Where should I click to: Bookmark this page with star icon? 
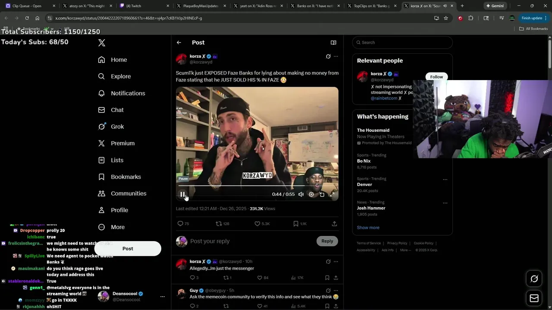[x=446, y=18]
